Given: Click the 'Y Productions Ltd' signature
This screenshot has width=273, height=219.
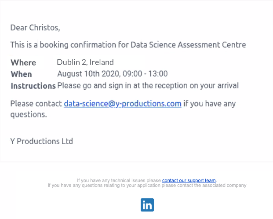Looking at the screenshot, I should (41, 141).
